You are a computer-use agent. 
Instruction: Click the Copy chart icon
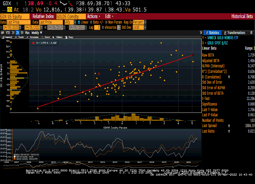69,37
